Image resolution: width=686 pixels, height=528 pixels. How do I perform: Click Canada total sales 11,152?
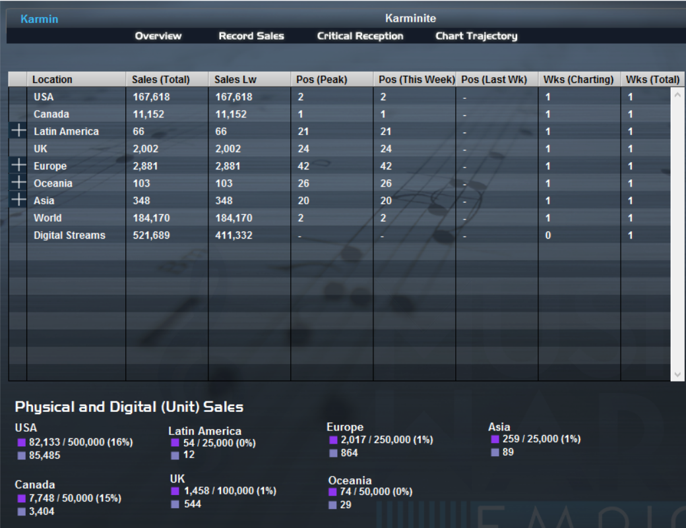[149, 114]
